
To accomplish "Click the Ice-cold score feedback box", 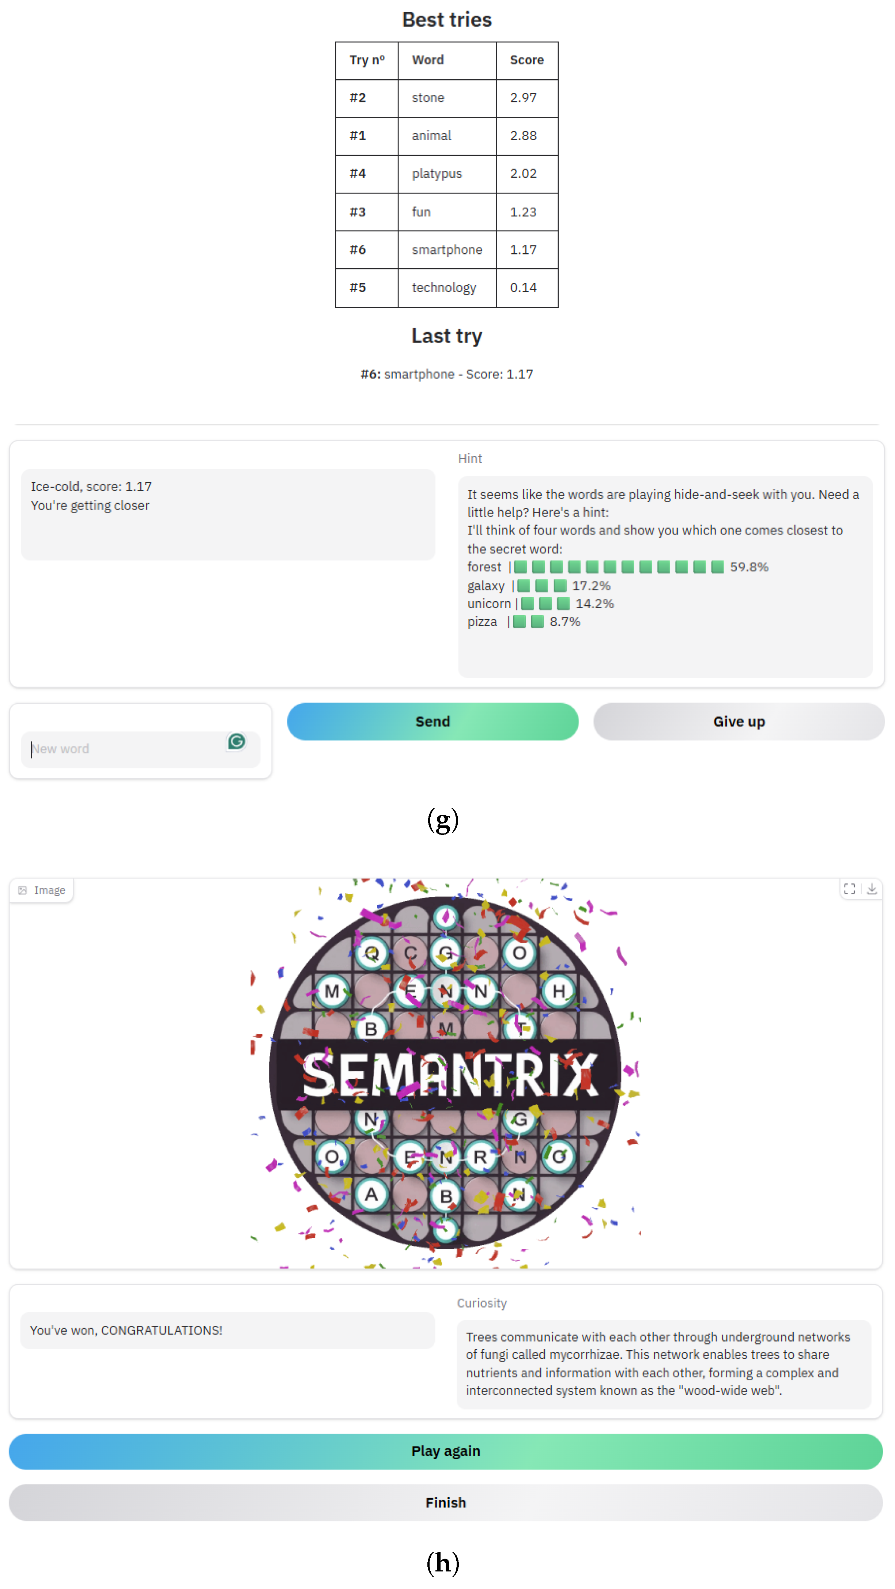I will [228, 514].
